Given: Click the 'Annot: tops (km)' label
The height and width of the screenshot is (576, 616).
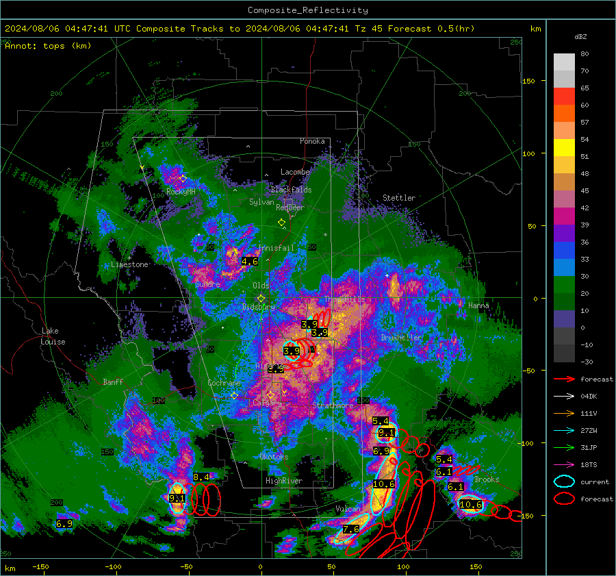Looking at the screenshot, I should point(48,46).
